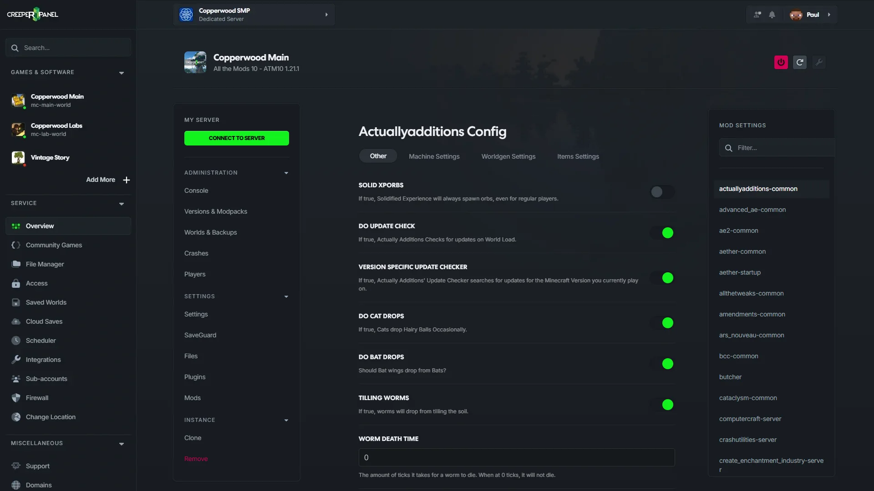Image resolution: width=874 pixels, height=491 pixels.
Task: Switch to Worldgen Settings tab
Action: (508, 156)
